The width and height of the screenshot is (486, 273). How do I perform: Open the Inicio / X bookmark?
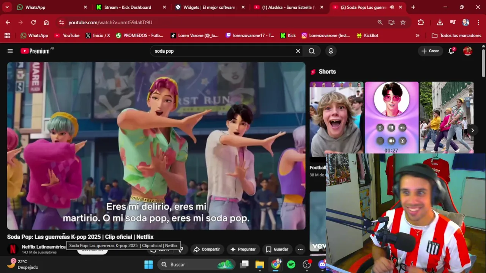(98, 35)
